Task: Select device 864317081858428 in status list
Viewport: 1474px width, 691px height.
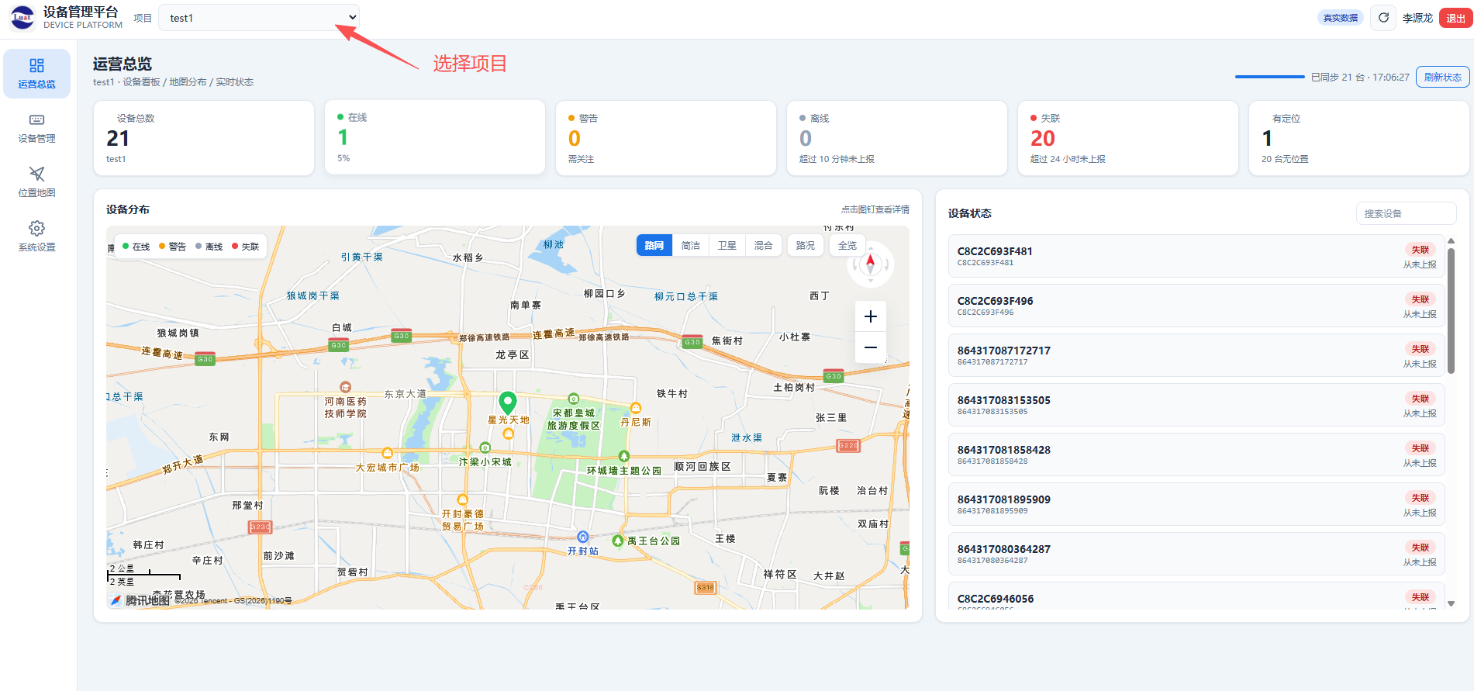Action: tap(1196, 454)
